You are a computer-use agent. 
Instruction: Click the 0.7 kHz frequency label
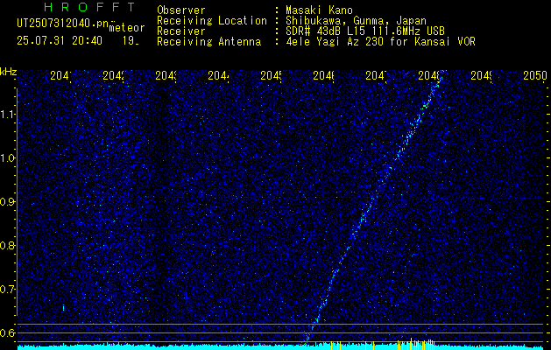tap(8, 290)
